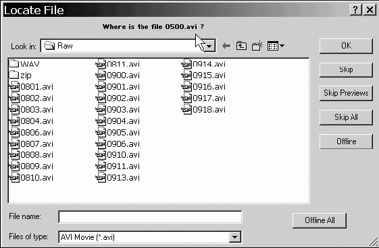This screenshot has height=248, width=379.
Task: Click the 0911.avi file name
Action: pyautogui.click(x=123, y=166)
